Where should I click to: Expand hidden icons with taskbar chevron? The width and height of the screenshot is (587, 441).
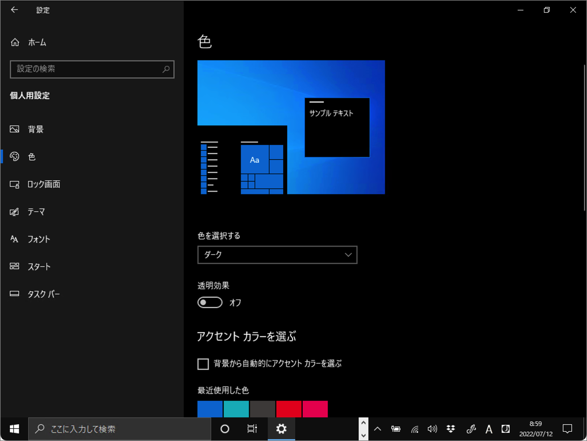[x=377, y=429]
